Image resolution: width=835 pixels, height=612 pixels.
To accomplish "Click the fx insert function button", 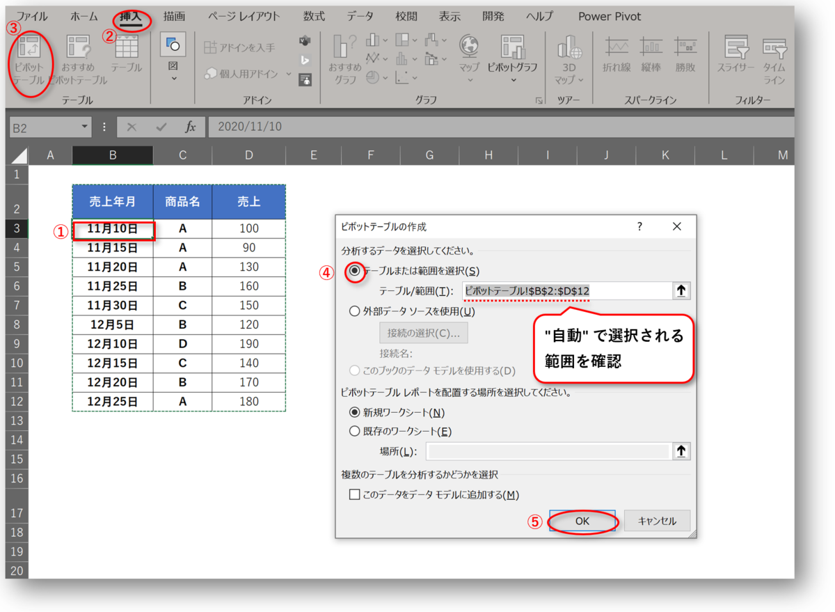I will click(x=190, y=127).
